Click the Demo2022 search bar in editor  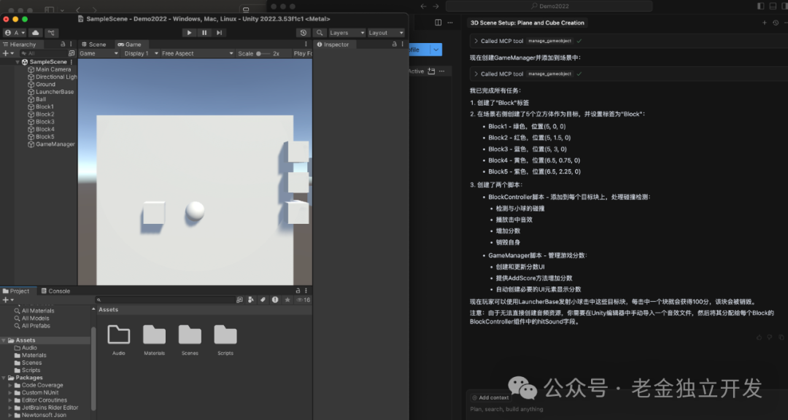click(549, 6)
